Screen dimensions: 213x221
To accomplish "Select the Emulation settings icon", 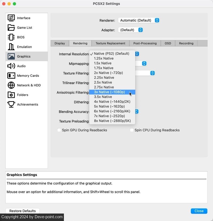I will (x=11, y=47).
